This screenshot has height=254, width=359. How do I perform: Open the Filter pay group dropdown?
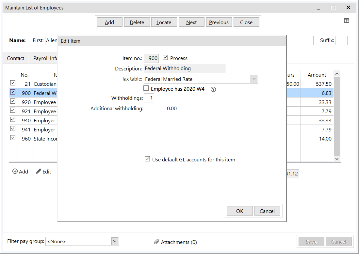(x=115, y=241)
